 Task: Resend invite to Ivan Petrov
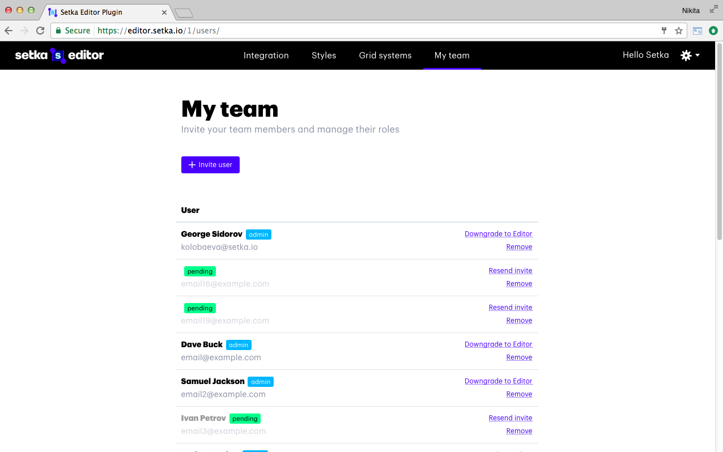coord(511,418)
